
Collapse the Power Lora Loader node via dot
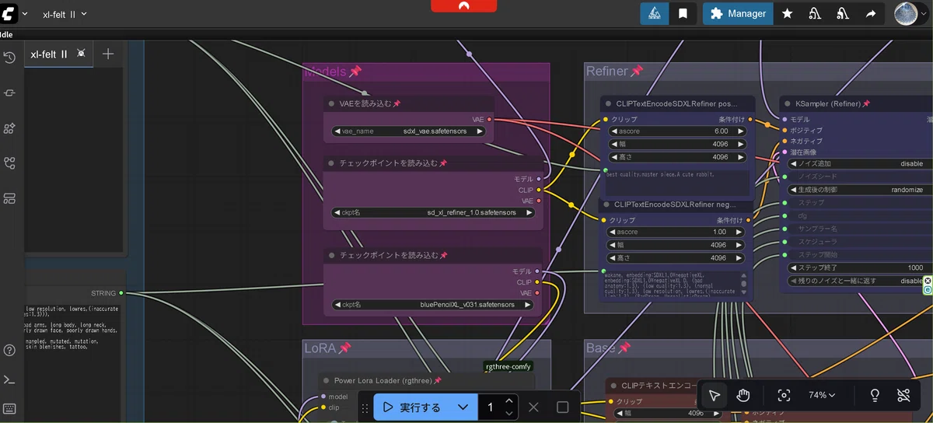point(325,380)
